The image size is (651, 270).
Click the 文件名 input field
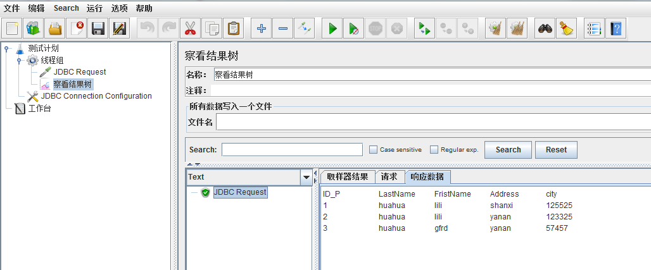pyautogui.click(x=433, y=122)
